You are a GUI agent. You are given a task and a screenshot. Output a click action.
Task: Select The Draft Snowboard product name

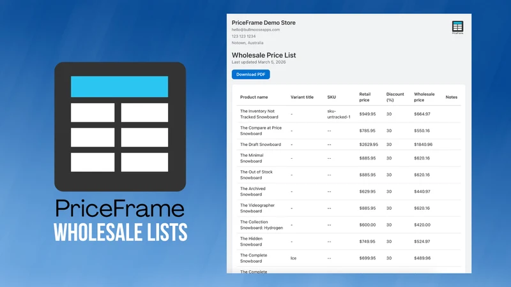click(261, 145)
